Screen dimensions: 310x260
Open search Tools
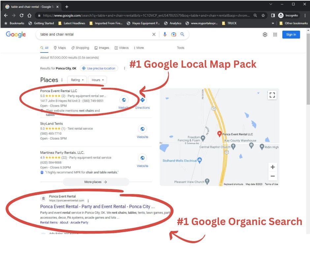[x=180, y=48]
